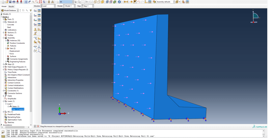Open the Load Case Manager
The height and width of the screenshot is (138, 270).
pyautogui.click(x=39, y=25)
